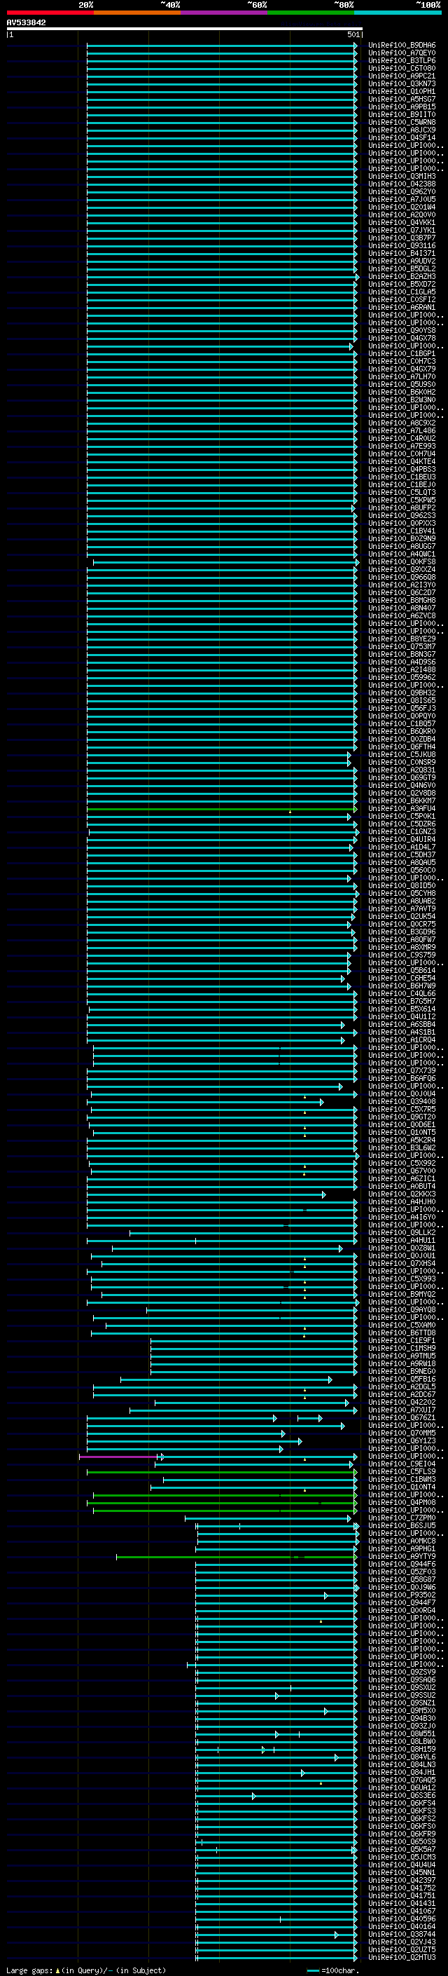The width and height of the screenshot is (448, 1976).
Task: Open hit UniRef100_C6T080
Action: pyautogui.click(x=402, y=68)
